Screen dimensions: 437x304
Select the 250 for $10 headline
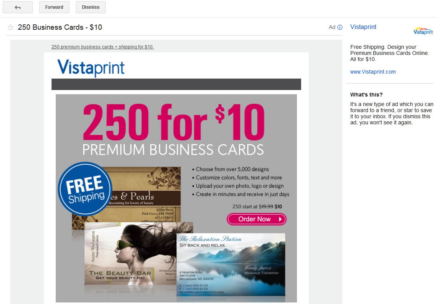(x=174, y=122)
